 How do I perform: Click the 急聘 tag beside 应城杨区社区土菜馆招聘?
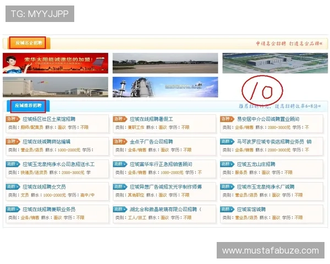point(13,119)
